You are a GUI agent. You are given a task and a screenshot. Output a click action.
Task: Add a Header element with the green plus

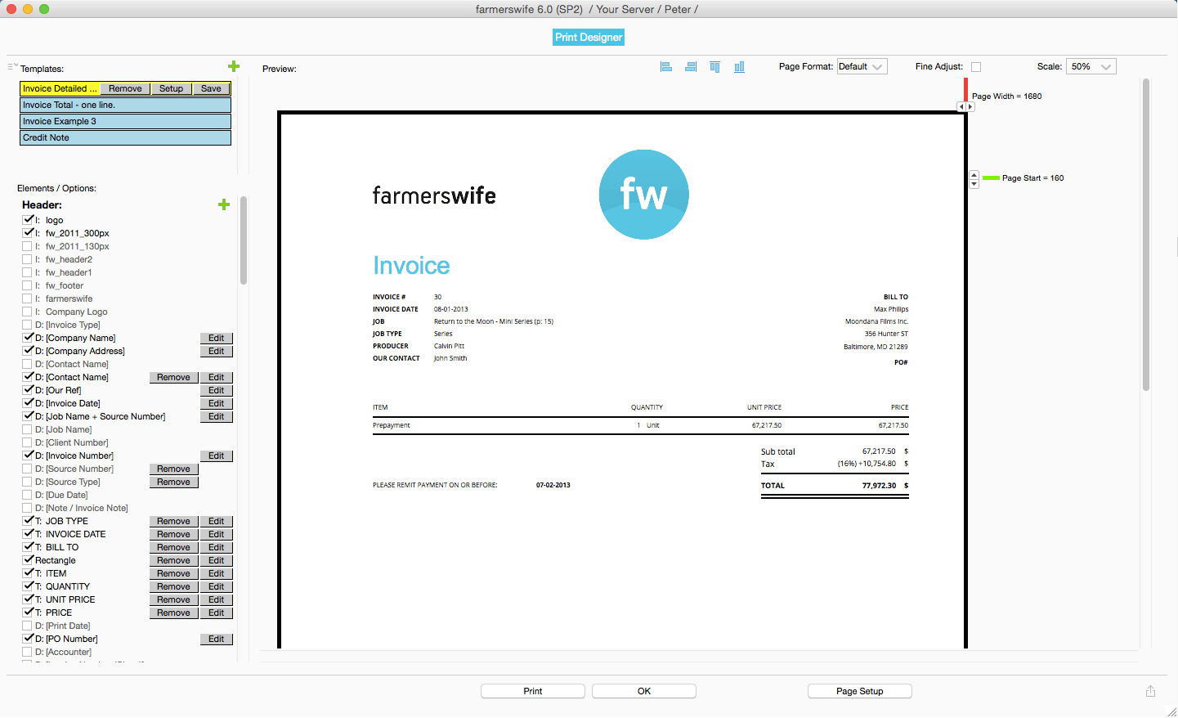224,204
